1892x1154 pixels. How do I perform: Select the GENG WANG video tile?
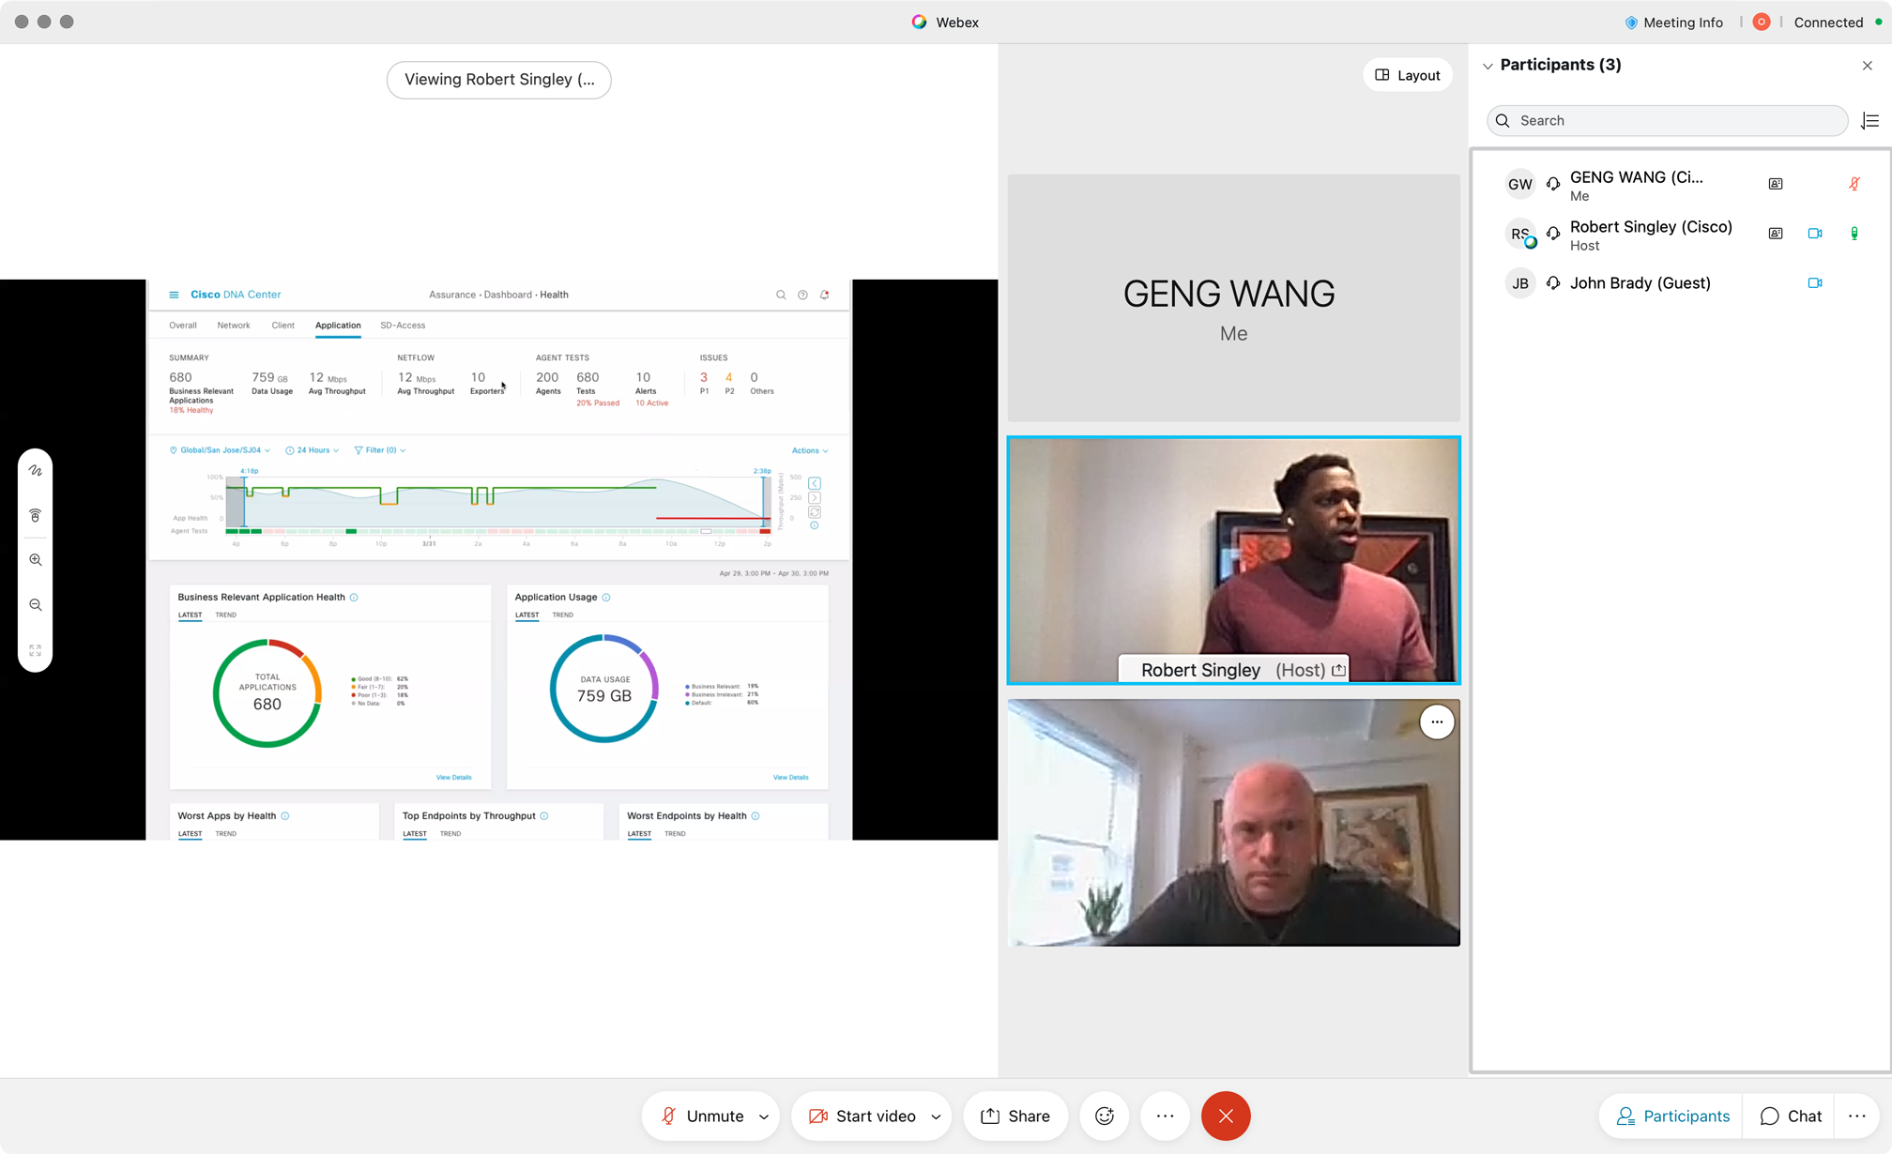pos(1233,297)
